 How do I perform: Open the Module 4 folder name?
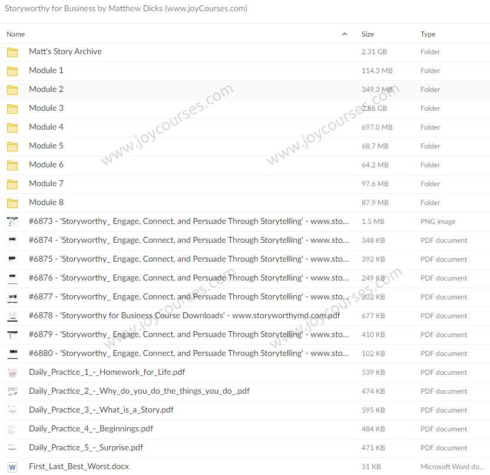pos(47,127)
